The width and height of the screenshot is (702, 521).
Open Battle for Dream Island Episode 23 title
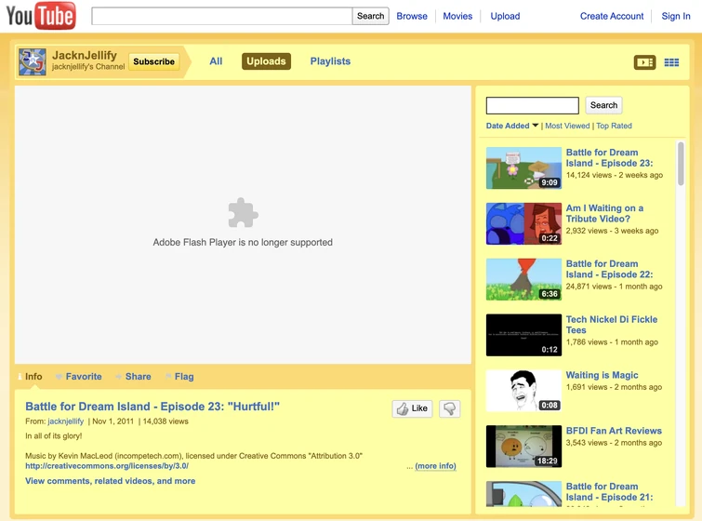pos(609,157)
